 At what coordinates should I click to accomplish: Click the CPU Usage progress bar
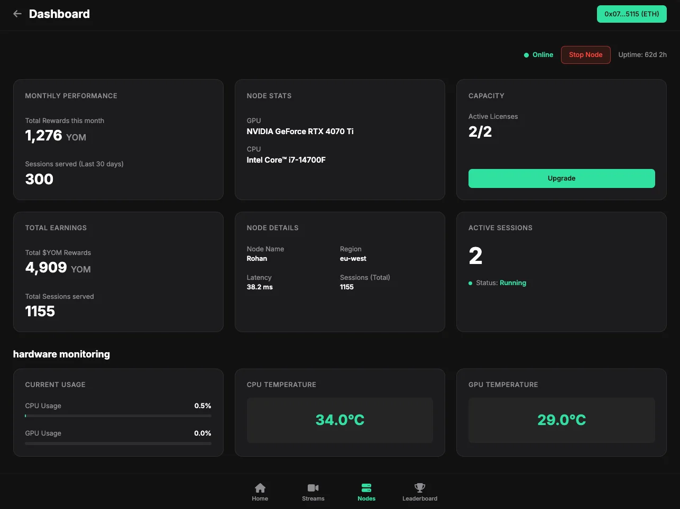(x=118, y=416)
